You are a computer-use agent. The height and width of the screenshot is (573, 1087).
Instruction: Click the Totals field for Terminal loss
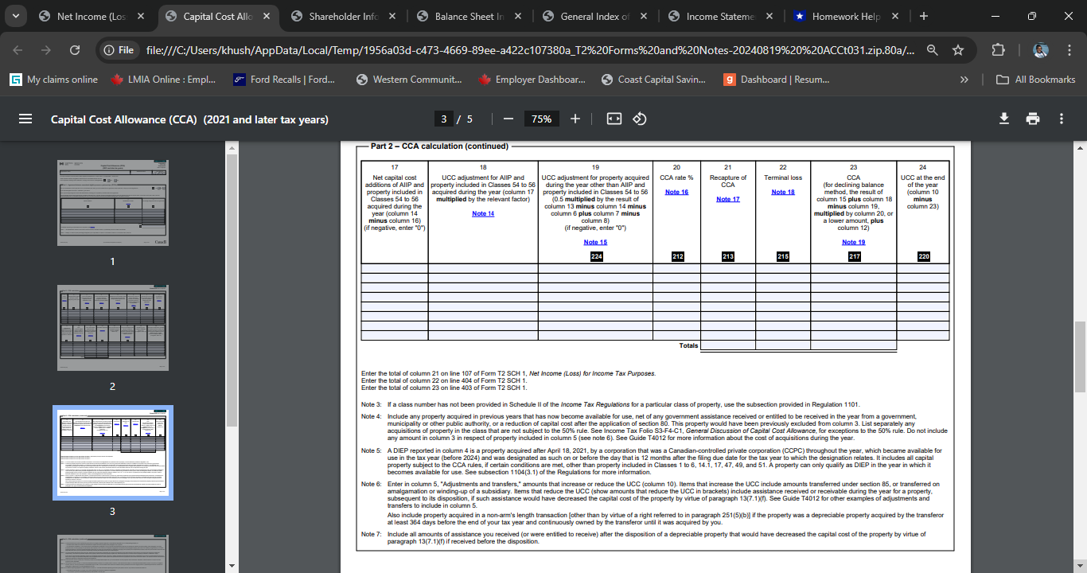[x=783, y=345]
